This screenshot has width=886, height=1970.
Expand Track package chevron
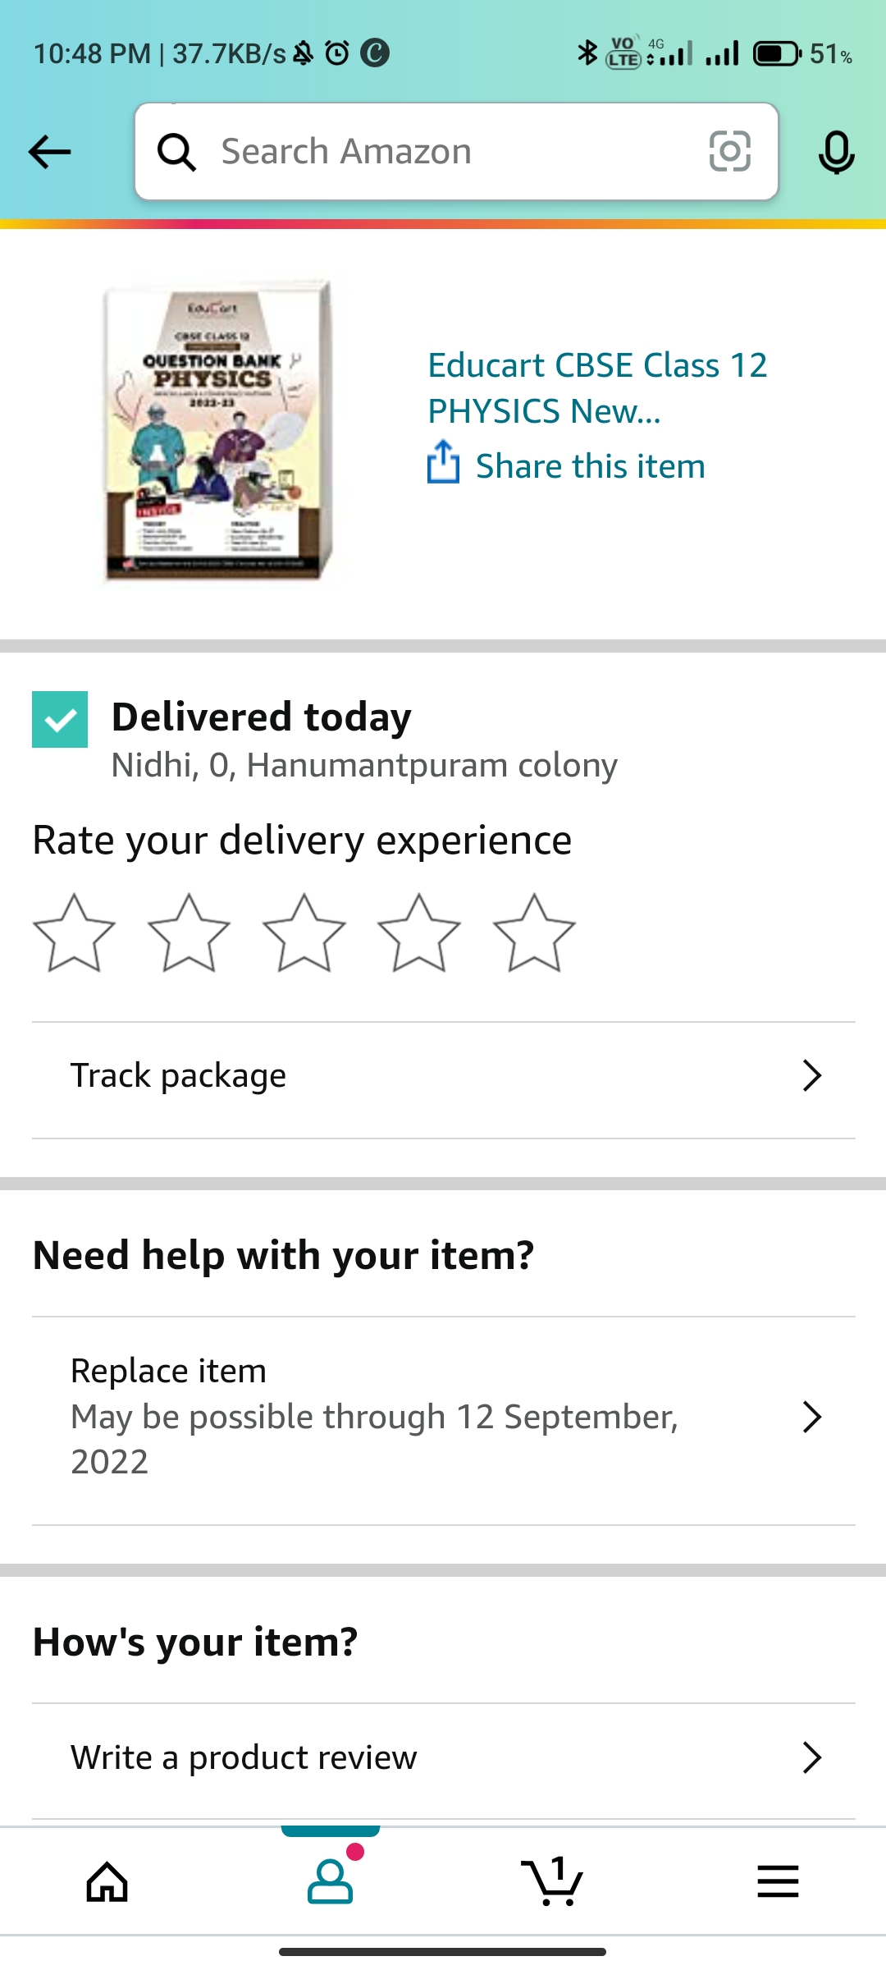(811, 1075)
